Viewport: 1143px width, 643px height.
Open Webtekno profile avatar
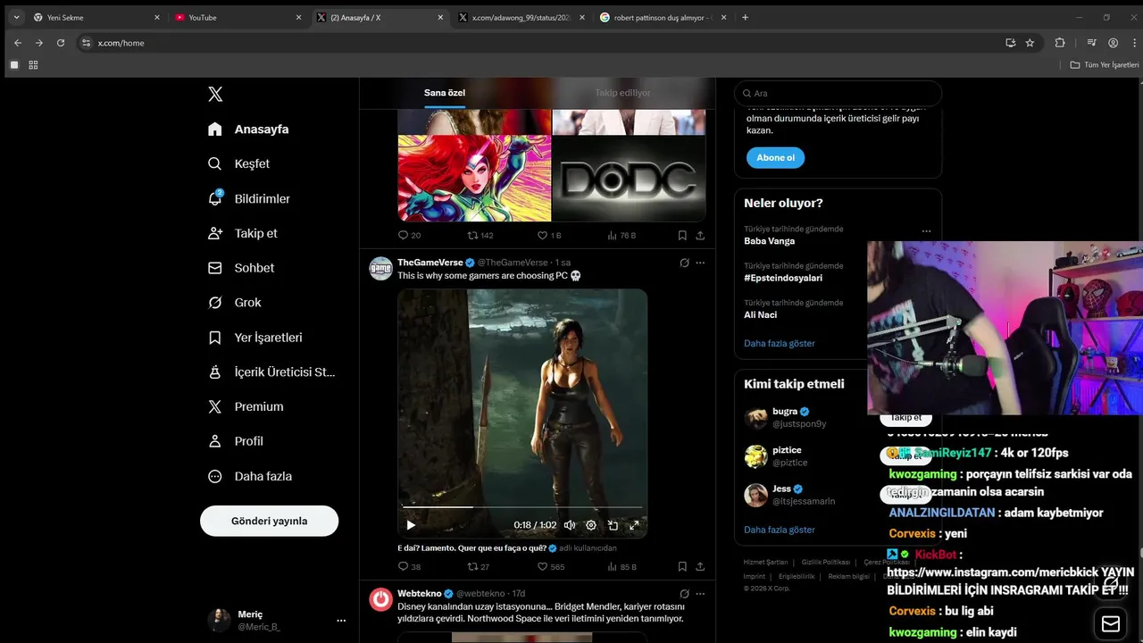pyautogui.click(x=381, y=599)
